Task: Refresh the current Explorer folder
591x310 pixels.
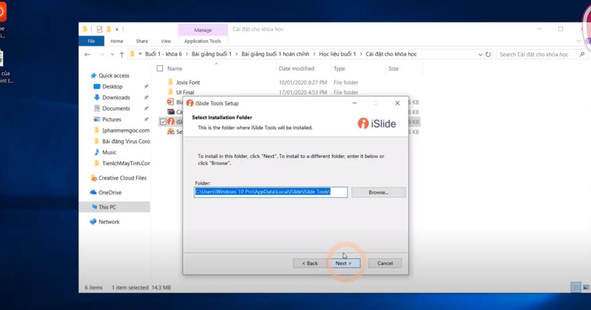Action: (x=488, y=55)
